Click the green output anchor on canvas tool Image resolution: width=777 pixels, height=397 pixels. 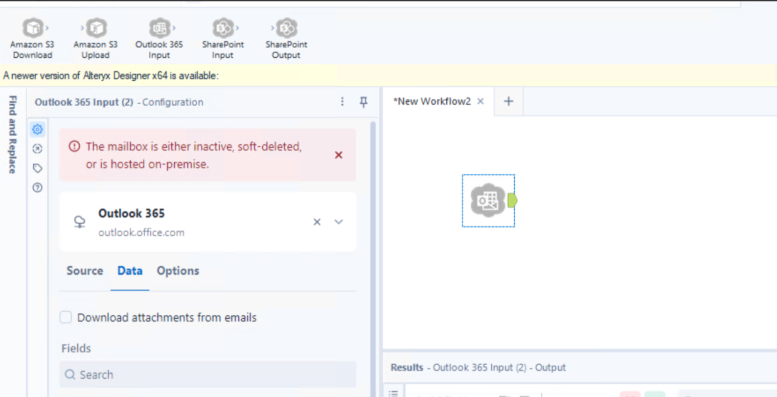pos(512,200)
